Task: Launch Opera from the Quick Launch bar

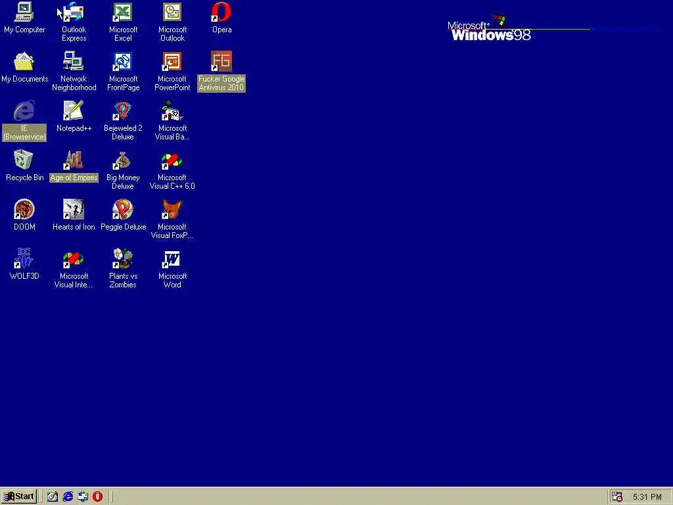Action: (x=98, y=497)
